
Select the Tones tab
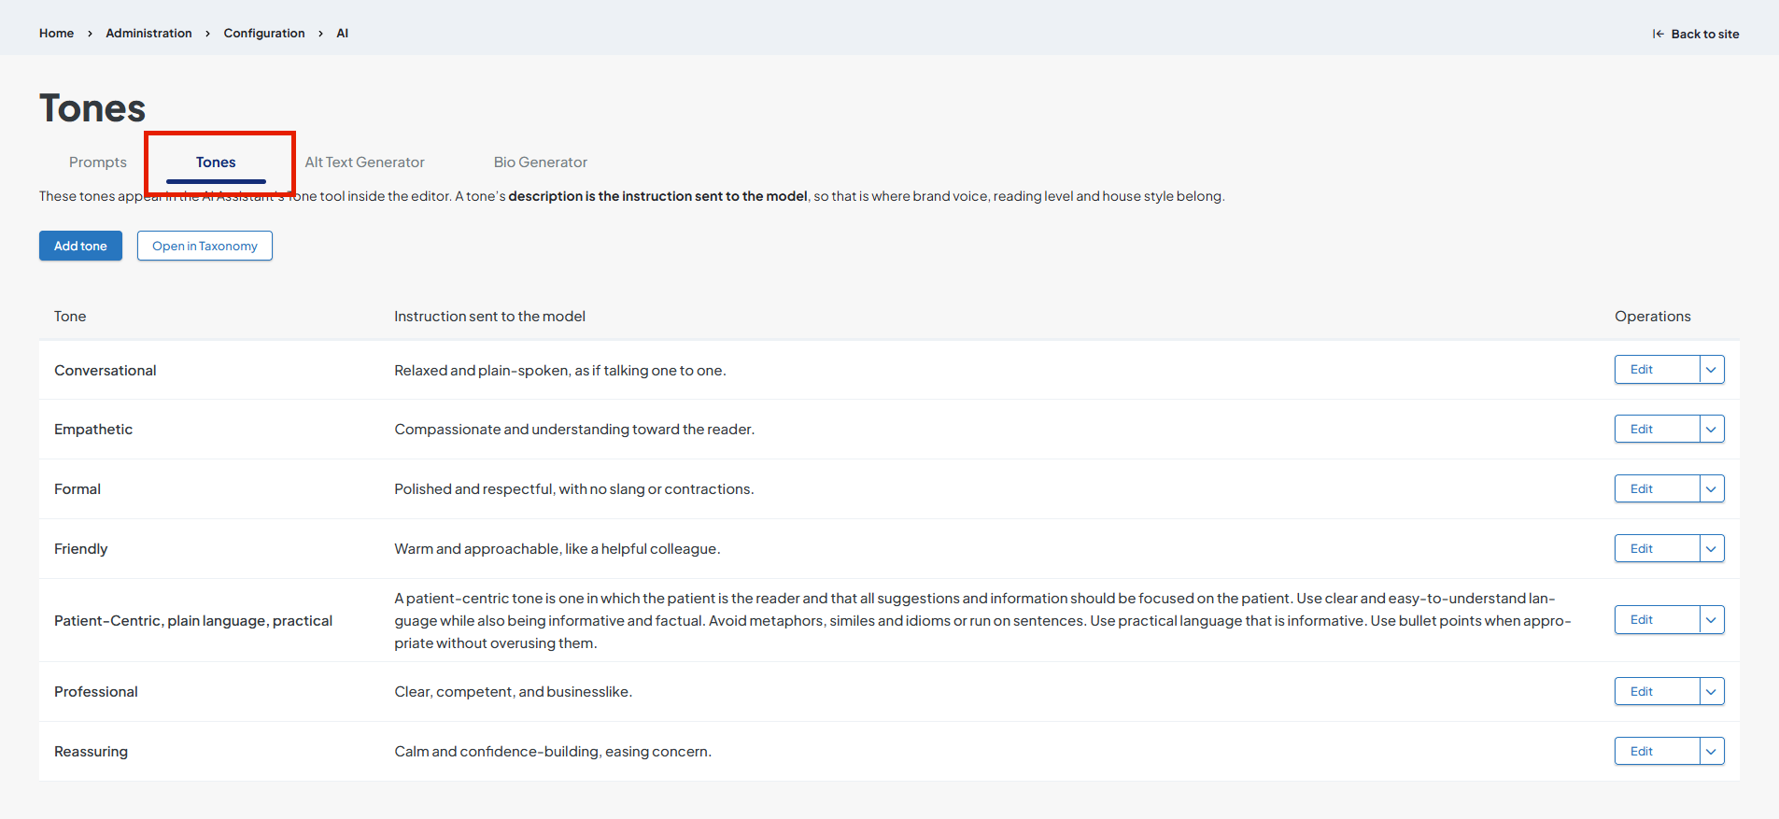216,162
